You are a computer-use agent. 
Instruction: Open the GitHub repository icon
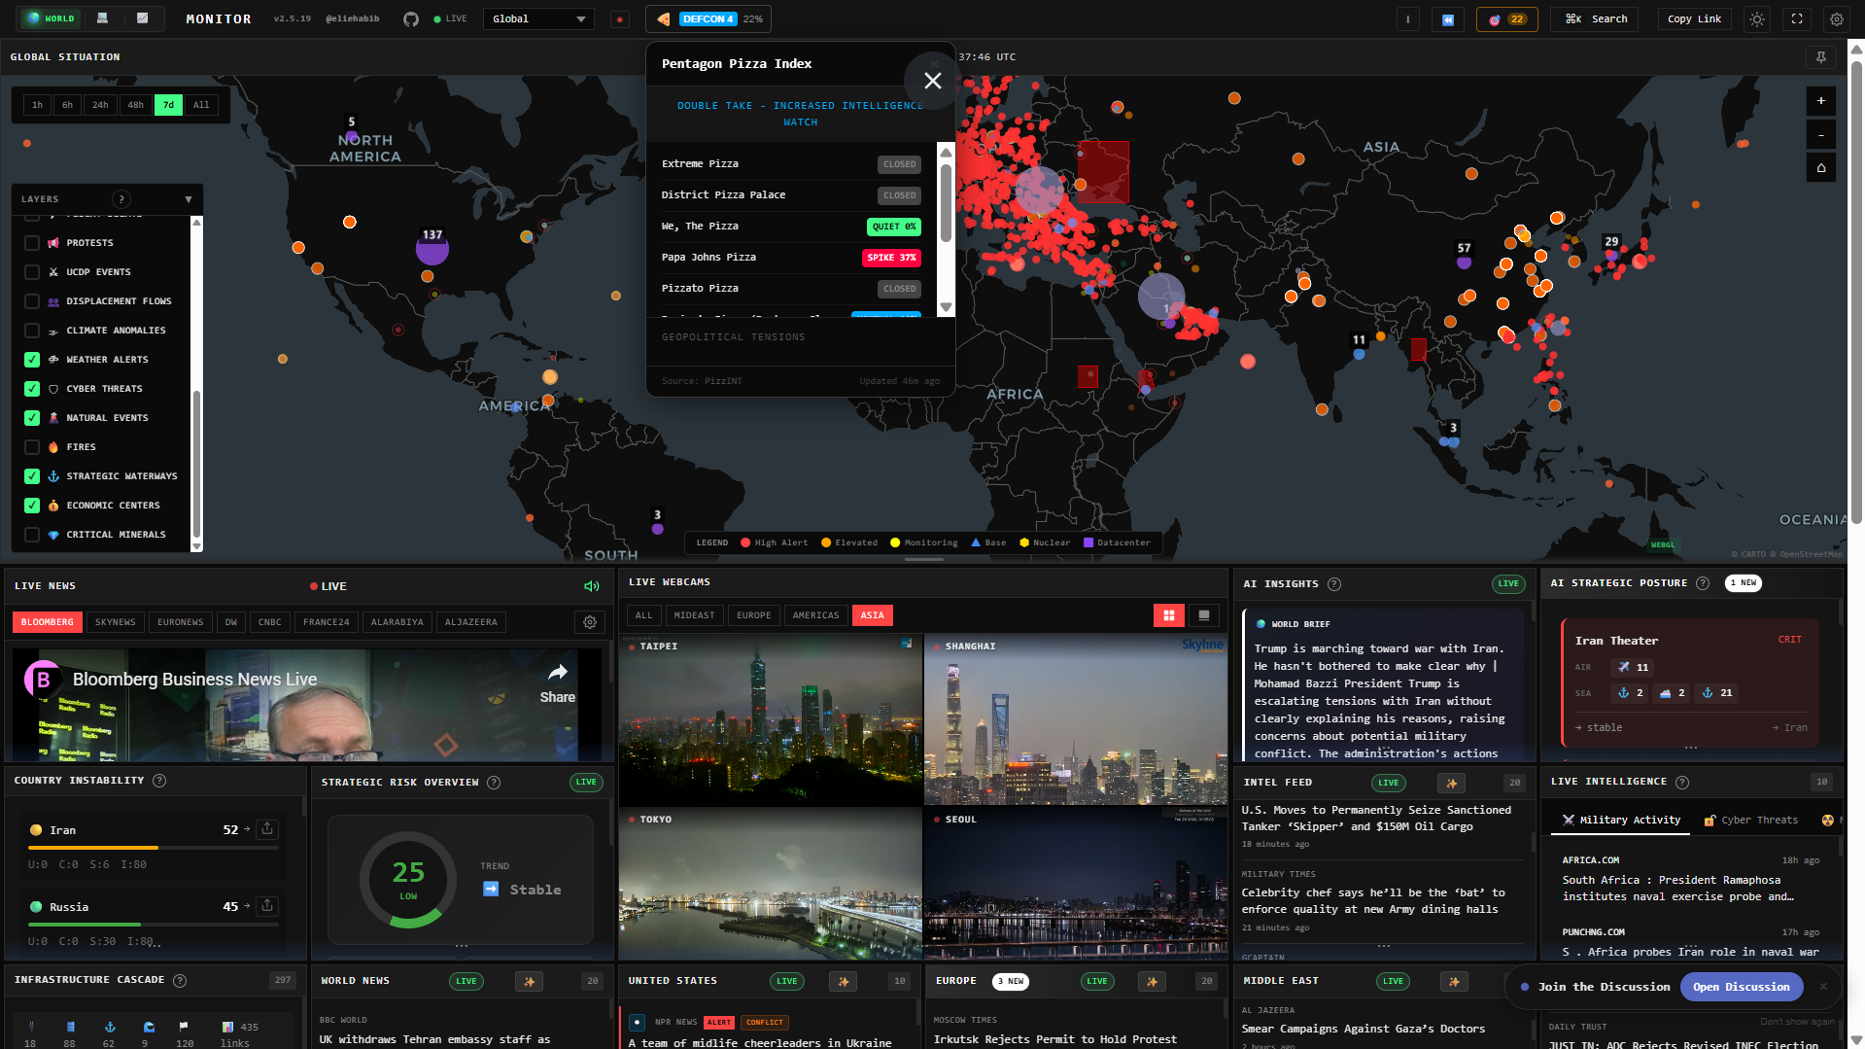click(x=411, y=19)
